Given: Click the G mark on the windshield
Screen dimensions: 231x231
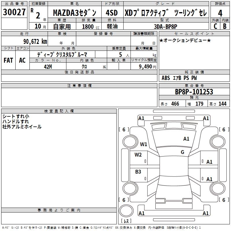Looking at the screenshot, I should [182, 152].
